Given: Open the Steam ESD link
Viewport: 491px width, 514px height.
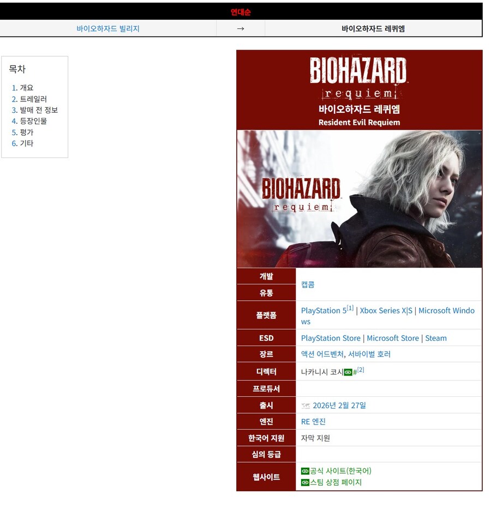Looking at the screenshot, I should click(436, 338).
